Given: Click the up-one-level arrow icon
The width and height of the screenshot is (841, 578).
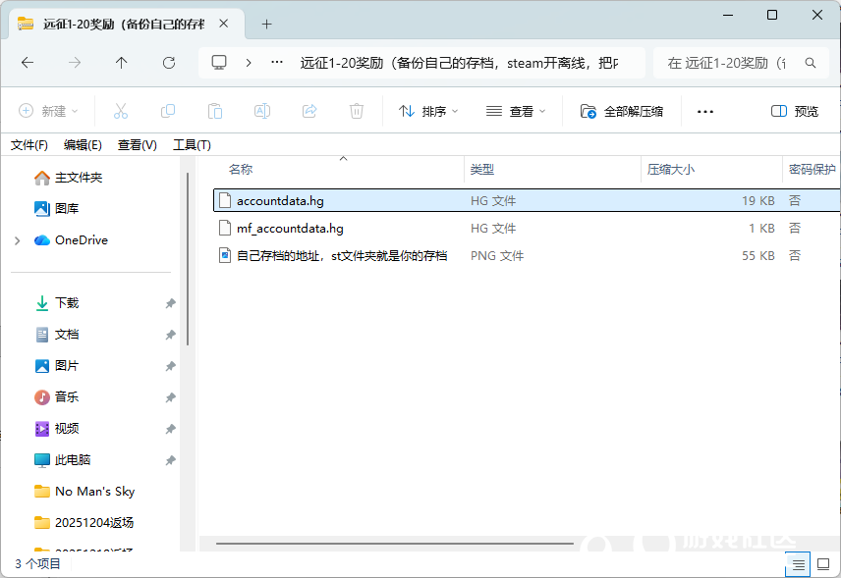Looking at the screenshot, I should 121,62.
